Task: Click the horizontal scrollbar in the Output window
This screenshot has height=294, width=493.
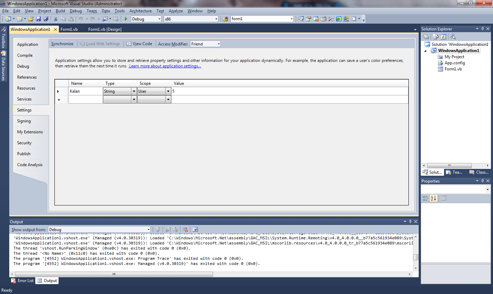Action: 114,274
